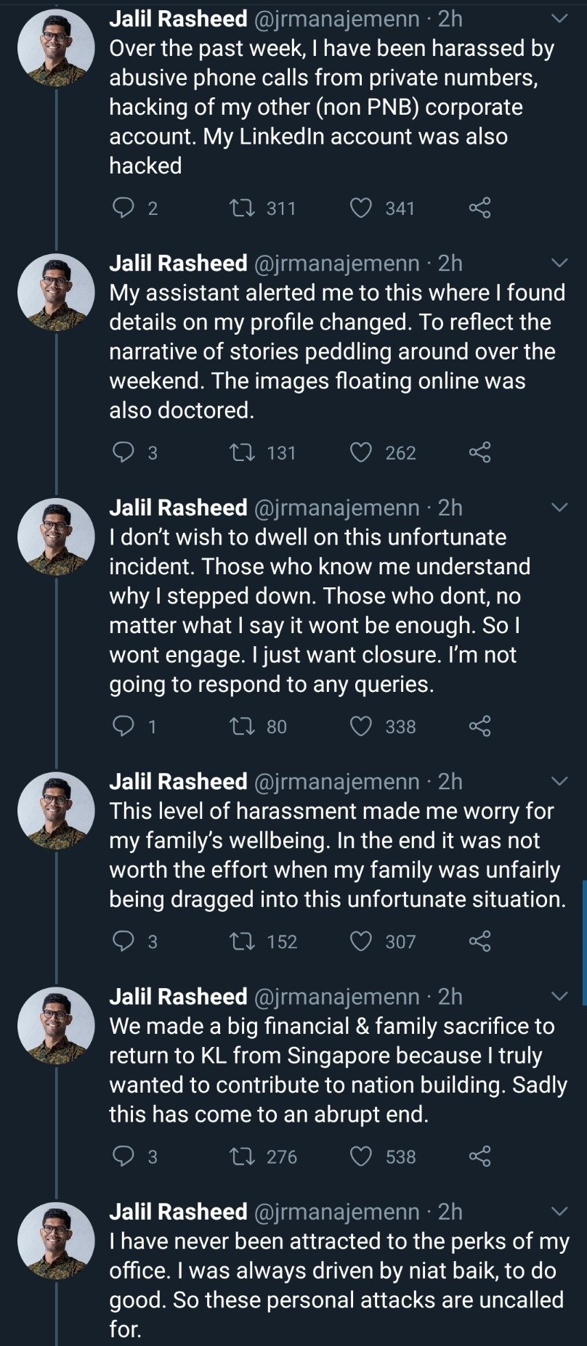Image resolution: width=587 pixels, height=1346 pixels.
Task: Like the tweet about abusive phone calls
Action: pyautogui.click(x=361, y=208)
